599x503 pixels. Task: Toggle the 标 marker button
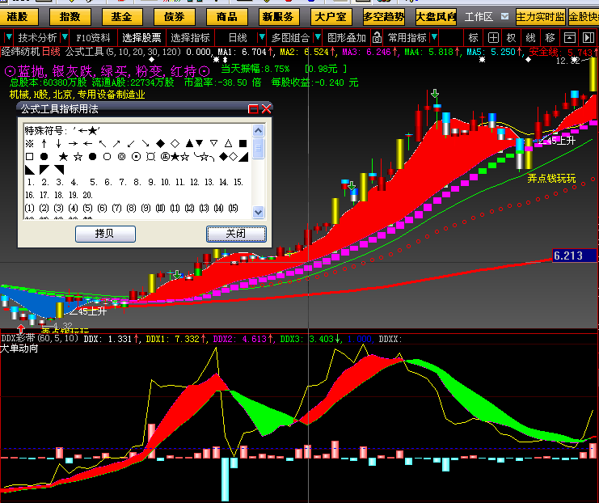(474, 38)
